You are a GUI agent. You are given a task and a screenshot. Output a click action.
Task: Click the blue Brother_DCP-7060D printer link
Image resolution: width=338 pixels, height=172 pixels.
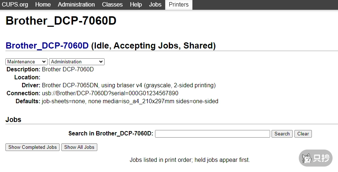[47, 46]
